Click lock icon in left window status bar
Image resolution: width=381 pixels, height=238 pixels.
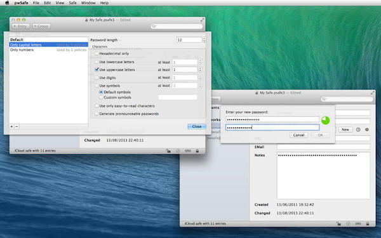(197, 151)
